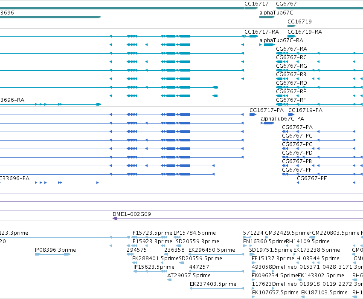Select EST SD20559.3prime
The image size is (363, 299).
click(x=197, y=241)
